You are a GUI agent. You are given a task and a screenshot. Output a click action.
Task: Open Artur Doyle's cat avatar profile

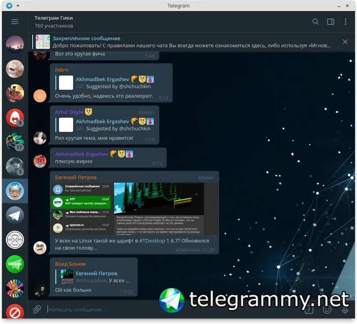tap(40, 138)
